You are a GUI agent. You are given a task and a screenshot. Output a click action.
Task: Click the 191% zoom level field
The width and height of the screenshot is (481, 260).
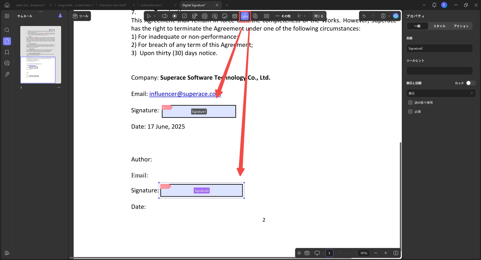364,253
